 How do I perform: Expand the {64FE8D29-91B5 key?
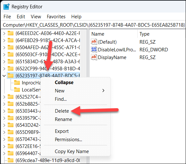(x=4, y=40)
